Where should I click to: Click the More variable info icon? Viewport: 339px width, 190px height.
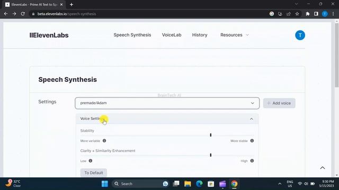click(104, 141)
